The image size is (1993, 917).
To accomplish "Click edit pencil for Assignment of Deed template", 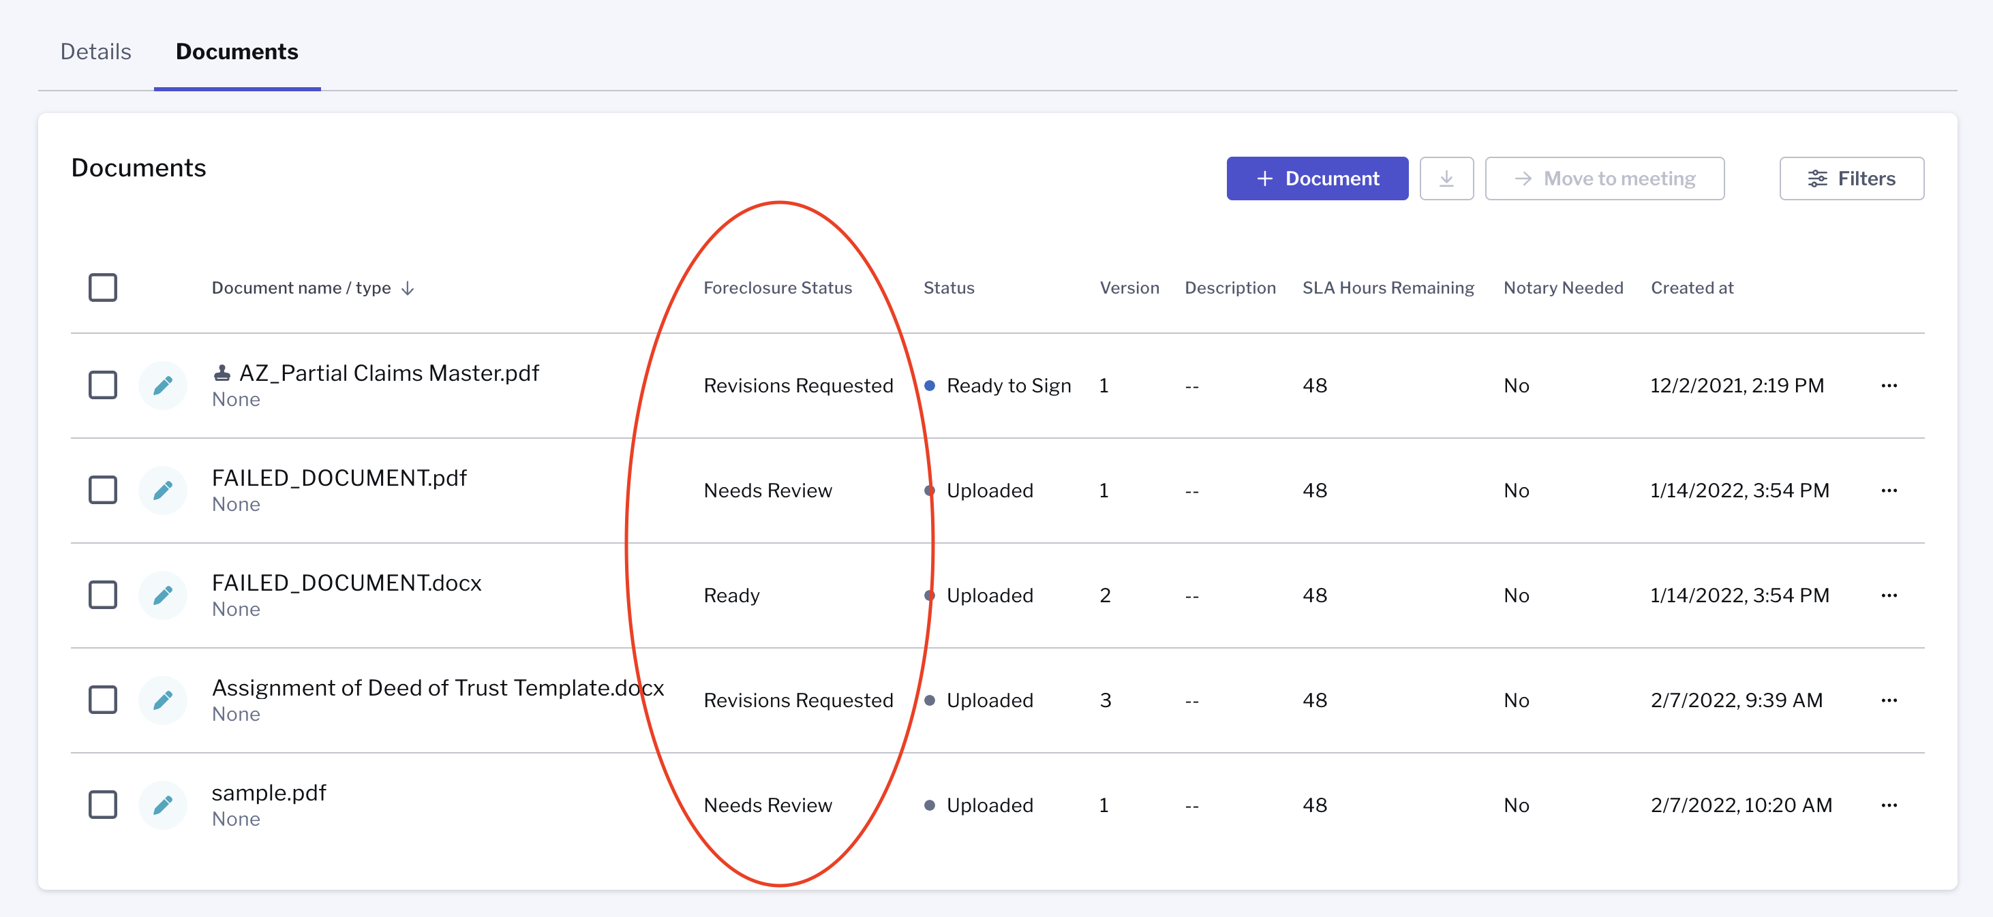I will [x=162, y=700].
